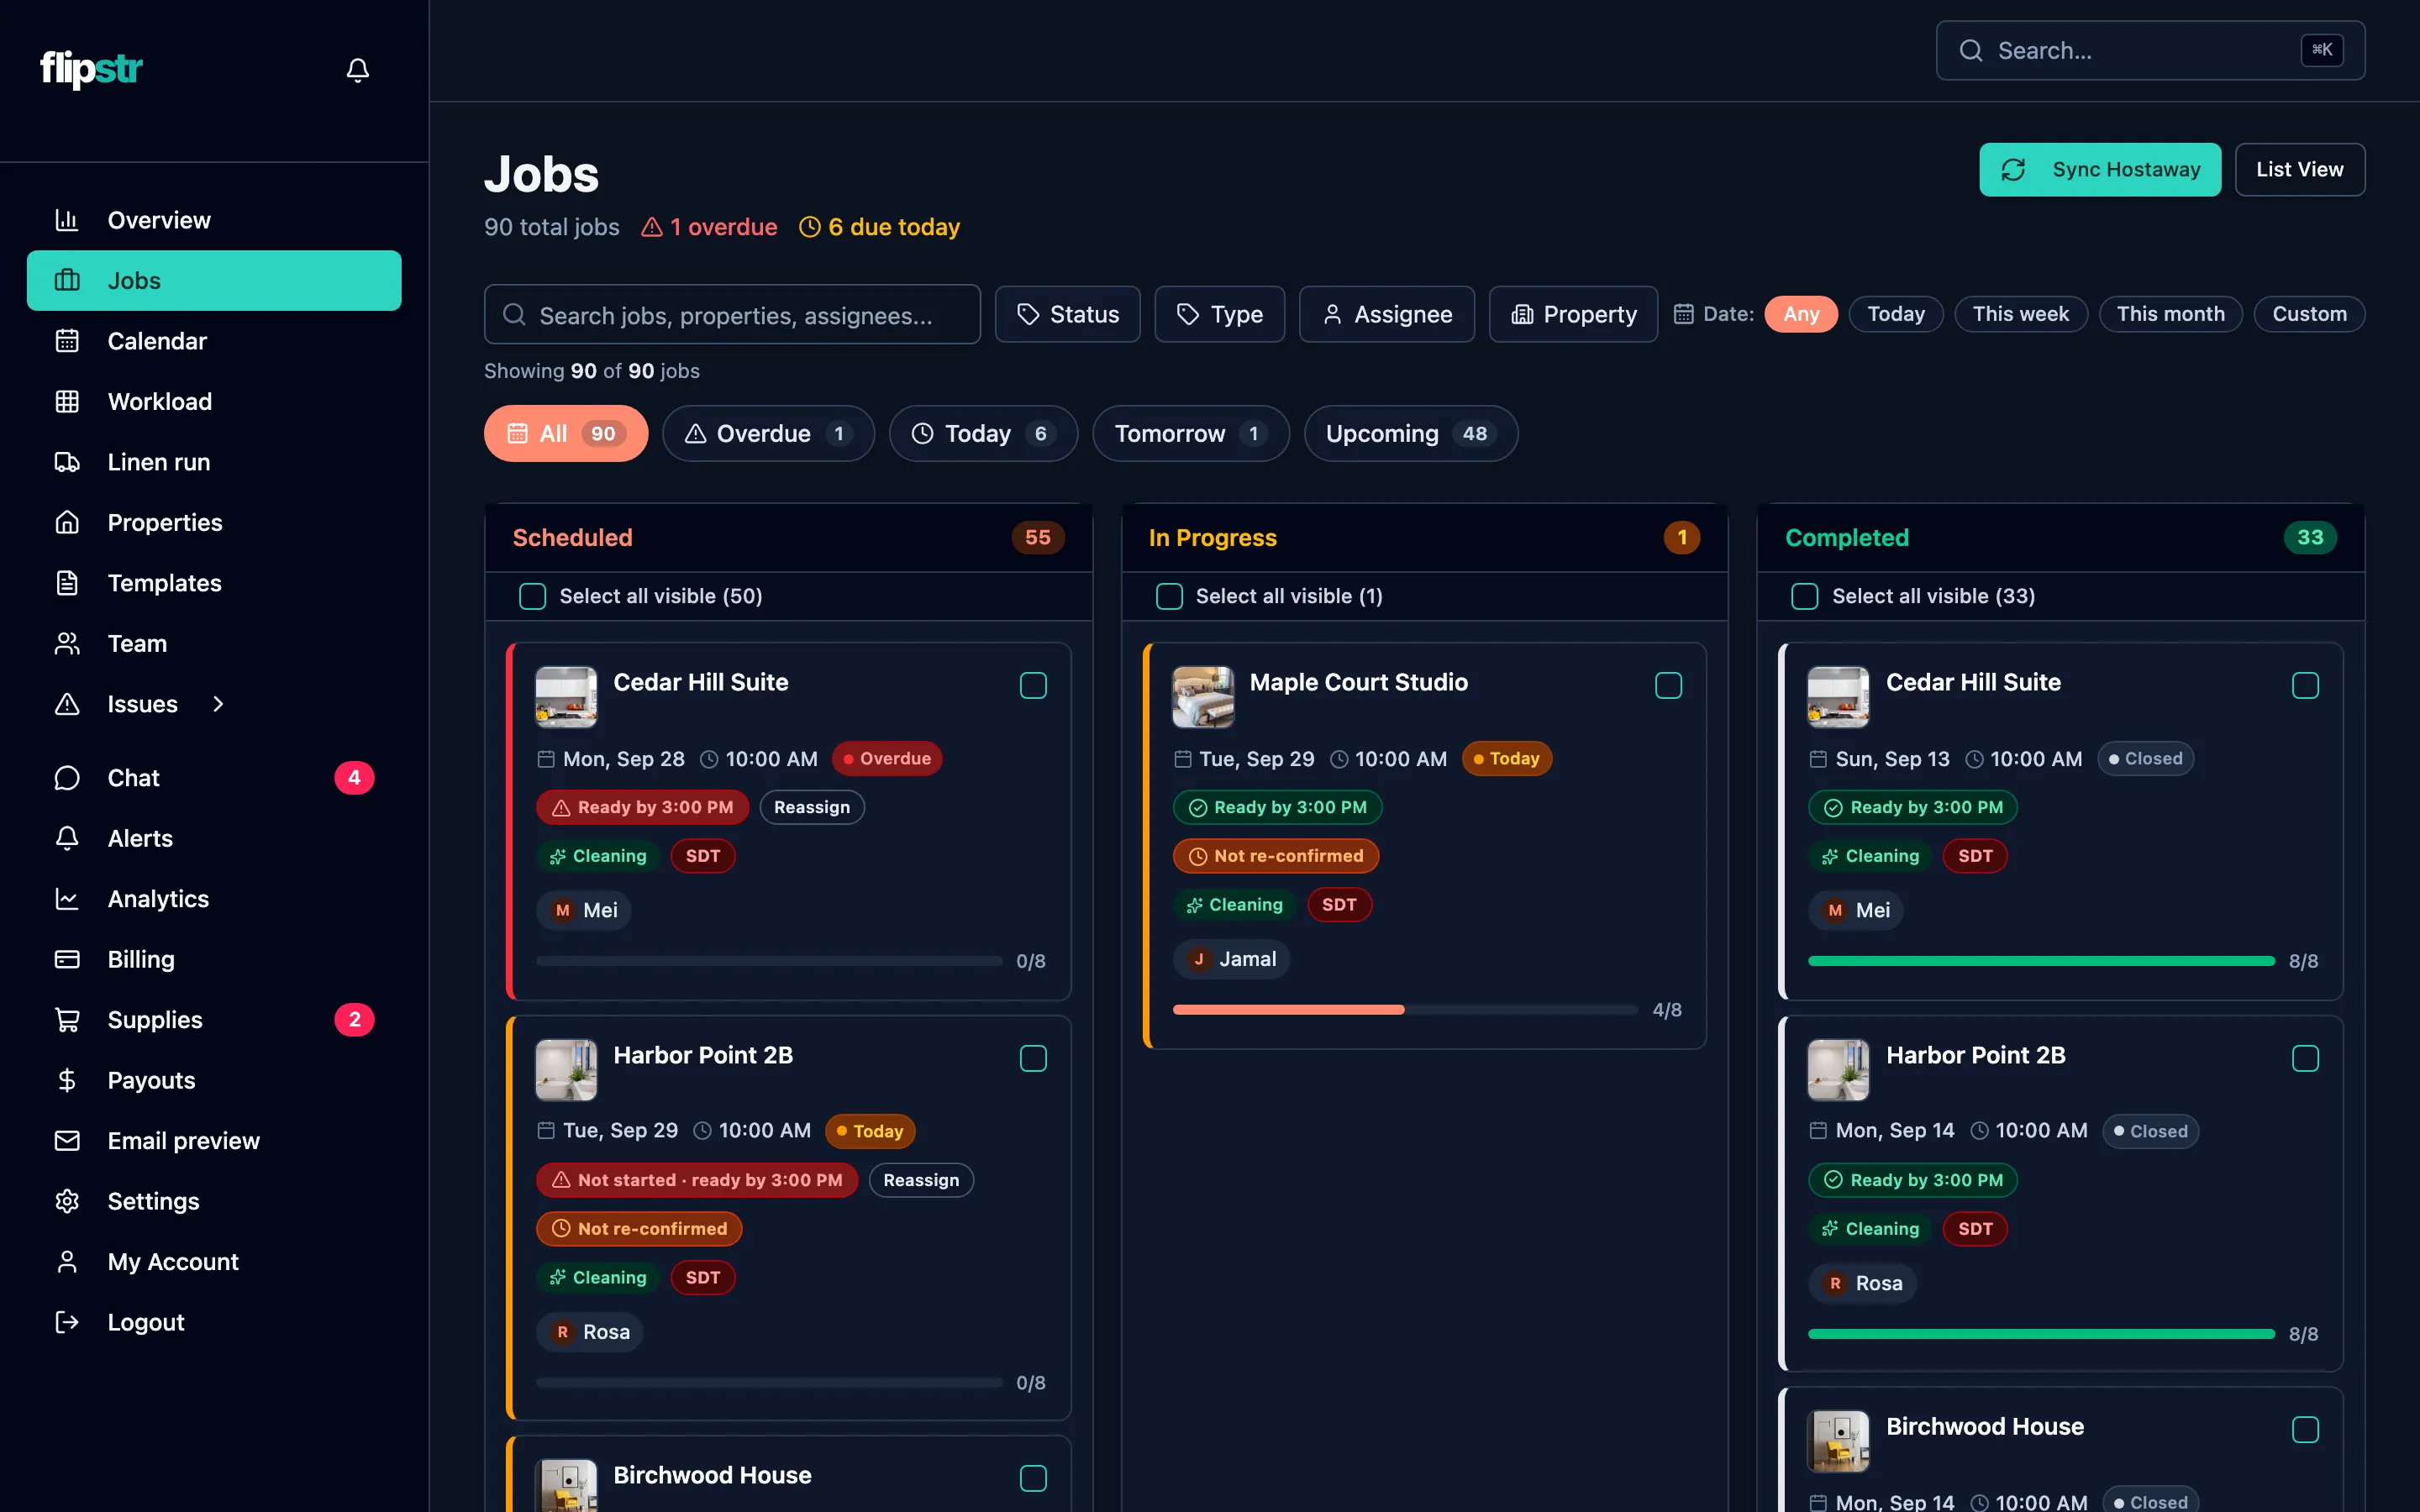Check the Scheduled Birchwood House card
Screen dimensions: 2420x1512
(1033, 1478)
